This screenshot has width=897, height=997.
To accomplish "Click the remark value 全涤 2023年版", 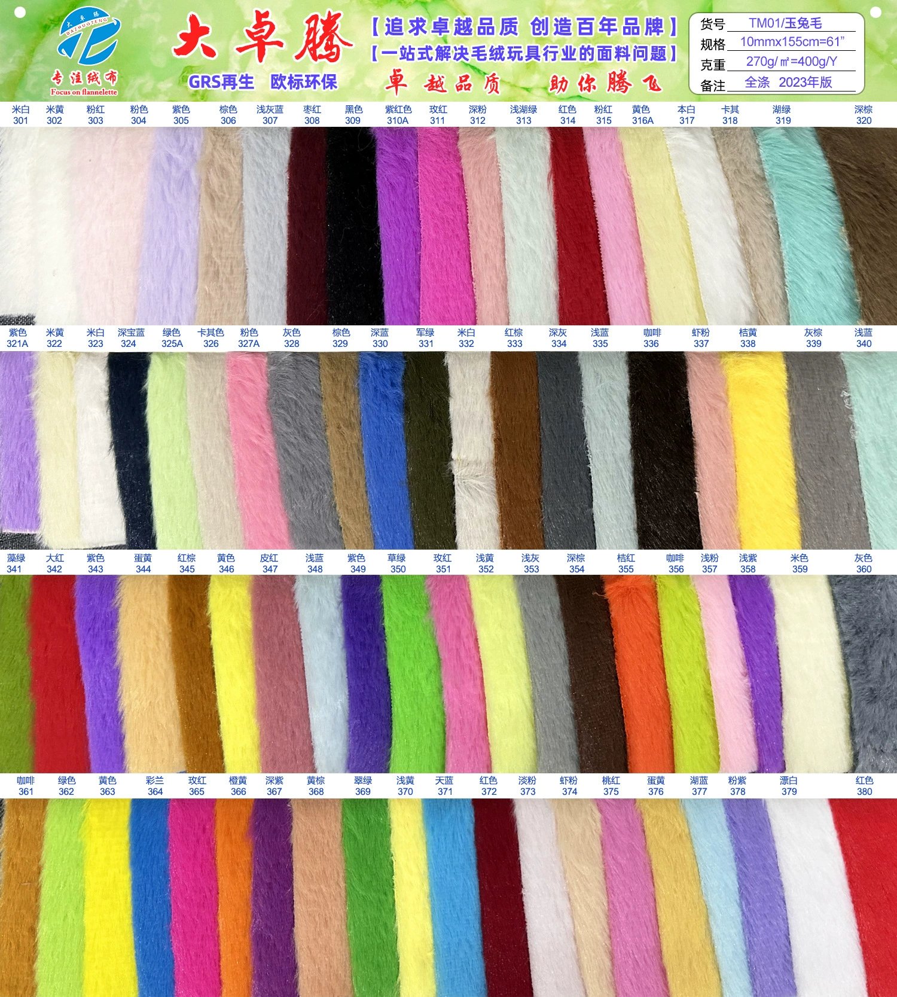I will (x=788, y=82).
